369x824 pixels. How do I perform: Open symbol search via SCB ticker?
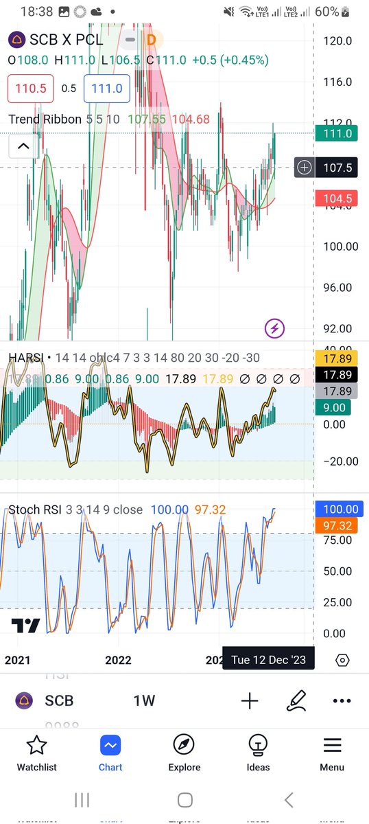(59, 701)
